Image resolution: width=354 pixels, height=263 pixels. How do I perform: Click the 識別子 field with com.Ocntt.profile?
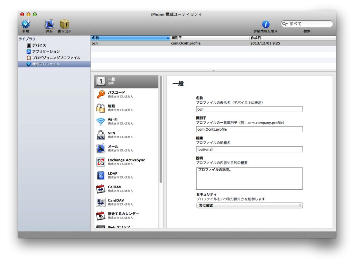249,129
